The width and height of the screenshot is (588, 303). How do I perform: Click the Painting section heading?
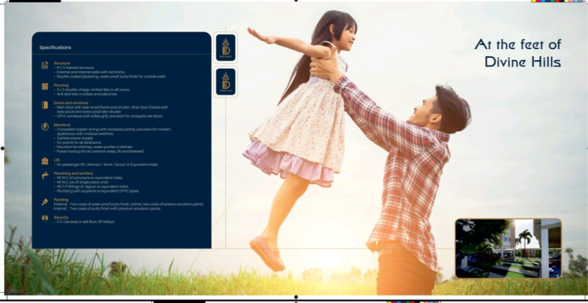point(61,198)
